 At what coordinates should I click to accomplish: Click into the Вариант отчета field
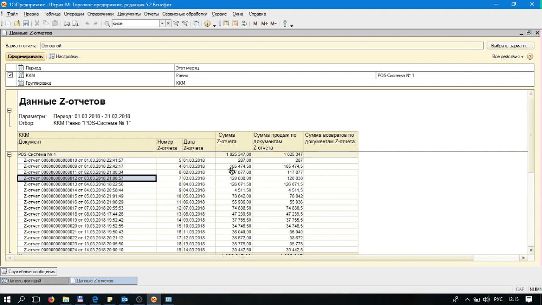tap(262, 45)
